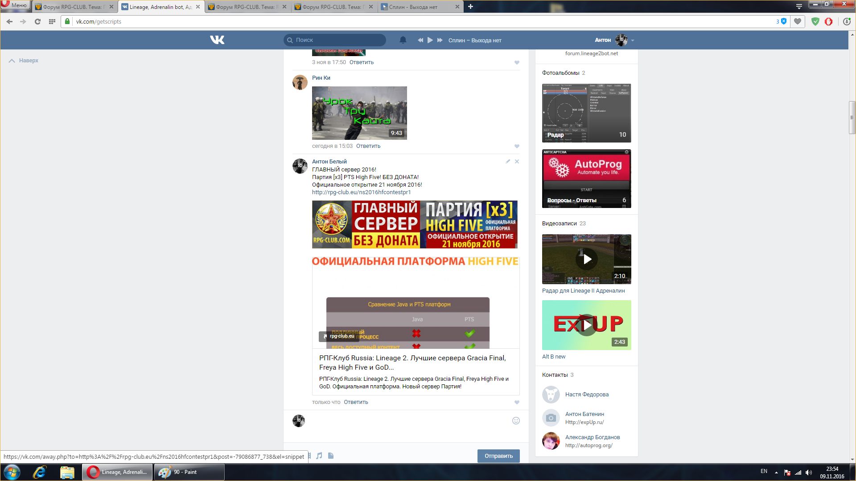Open the forum.lineage2bot.net link
Viewport: 856px width, 481px height.
point(591,53)
